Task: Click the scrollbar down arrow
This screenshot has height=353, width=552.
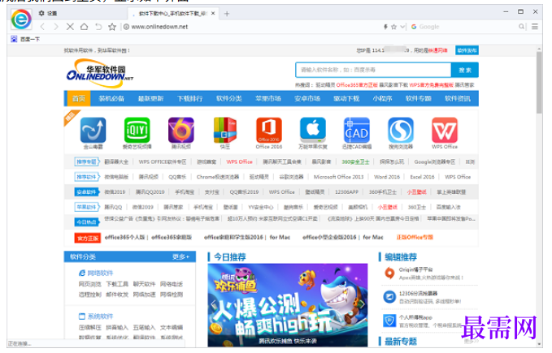Action: [539, 344]
